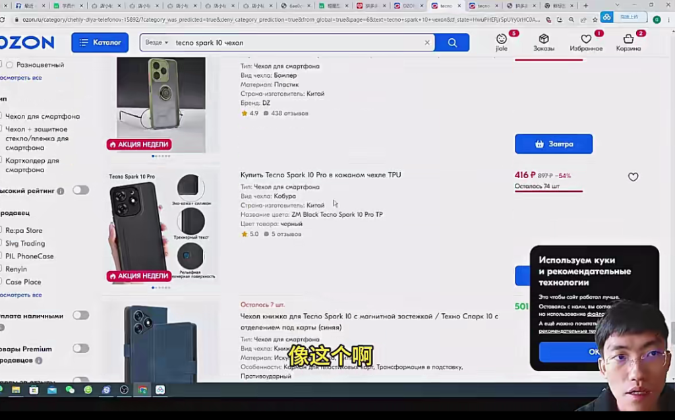Click the Завтра add-to-cart button
Image resolution: width=675 pixels, height=420 pixels.
553,144
